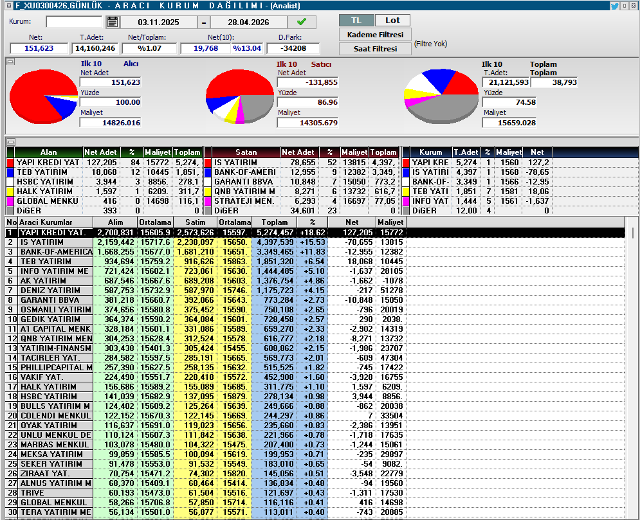Share via the Twitter bird icon

click(x=614, y=6)
